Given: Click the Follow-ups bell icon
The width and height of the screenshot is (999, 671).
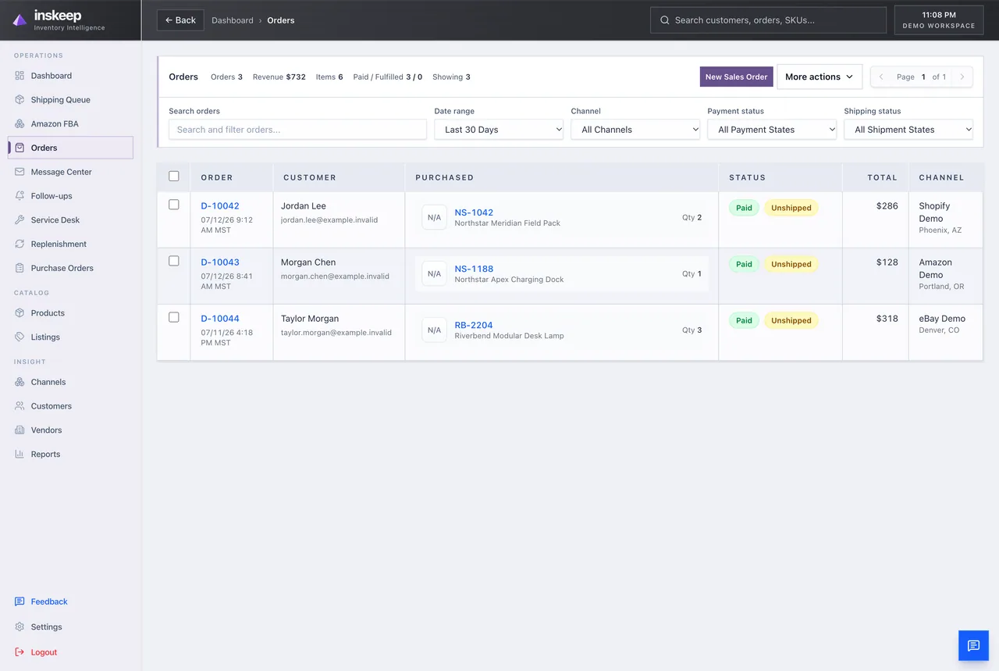Looking at the screenshot, I should [20, 196].
